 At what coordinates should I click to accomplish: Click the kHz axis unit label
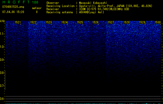2,21
